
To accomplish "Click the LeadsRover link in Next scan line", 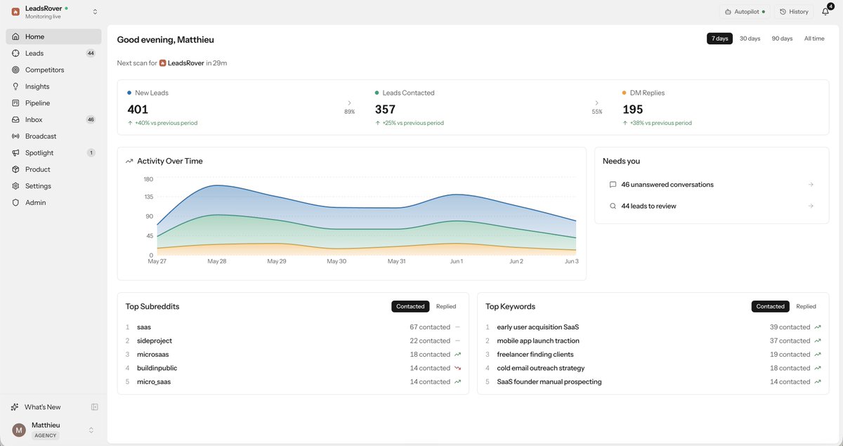I will pyautogui.click(x=181, y=63).
